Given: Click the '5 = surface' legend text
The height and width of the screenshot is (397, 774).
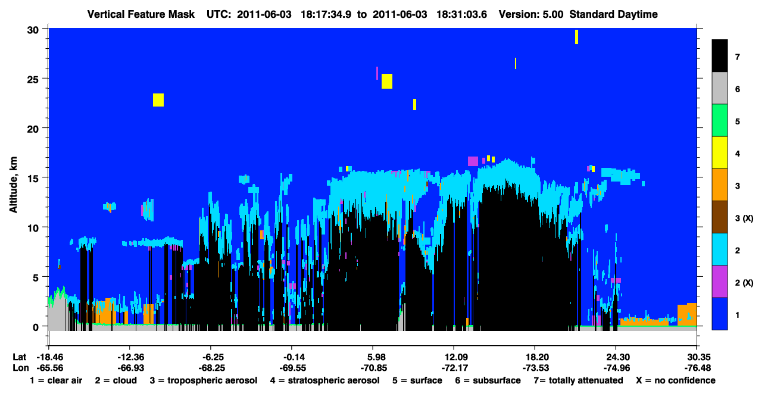Looking at the screenshot, I should click(x=417, y=380).
